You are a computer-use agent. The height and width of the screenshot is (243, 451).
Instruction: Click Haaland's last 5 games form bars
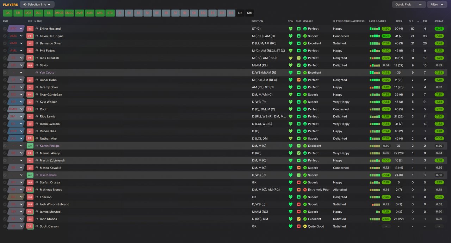(x=375, y=29)
